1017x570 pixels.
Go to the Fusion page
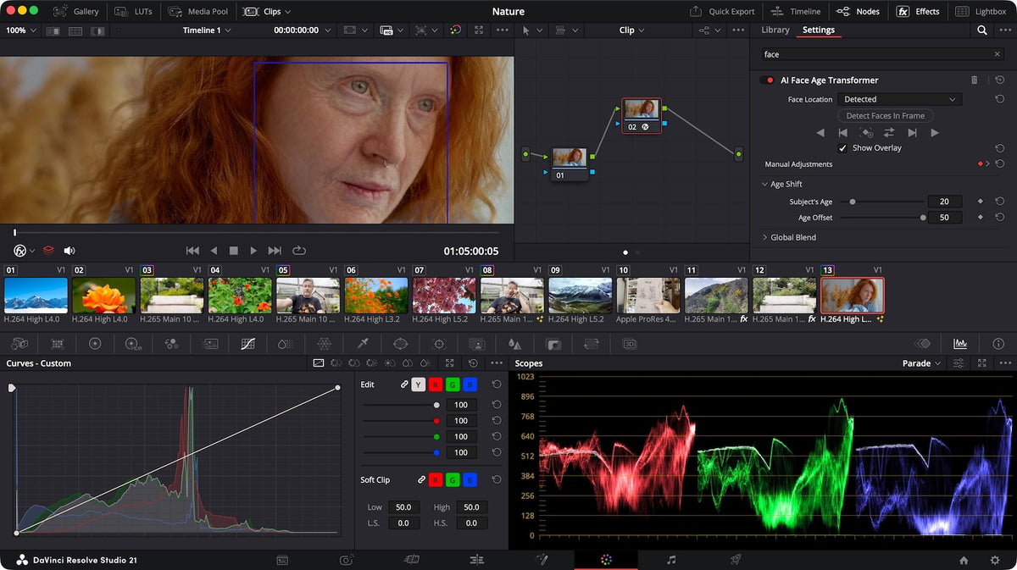tap(542, 560)
